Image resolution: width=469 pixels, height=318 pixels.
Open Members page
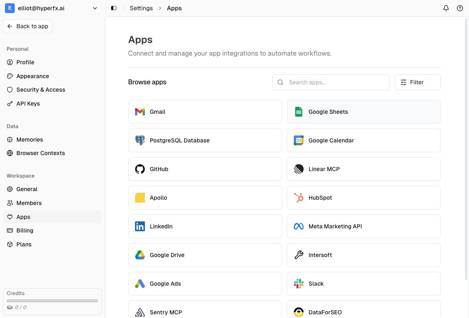[52, 203]
